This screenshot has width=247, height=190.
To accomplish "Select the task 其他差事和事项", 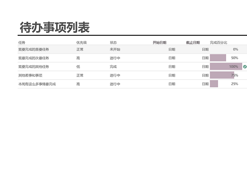I will tap(30, 75).
